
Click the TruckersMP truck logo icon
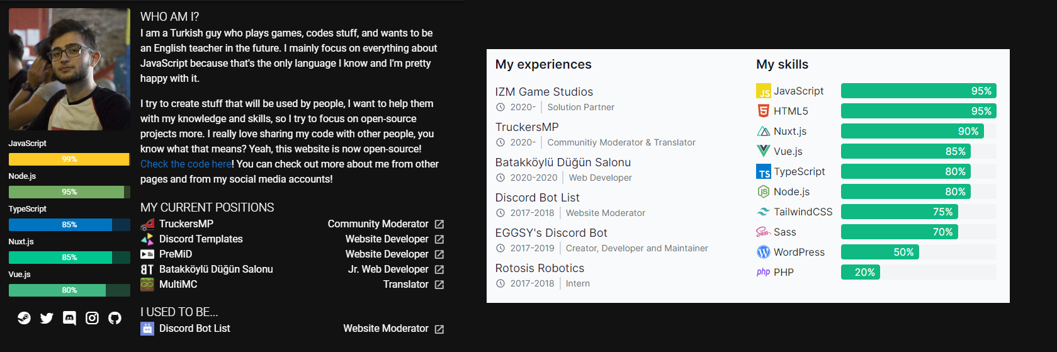(x=147, y=224)
